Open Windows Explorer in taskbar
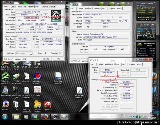Image resolution: width=160 pixels, height=125 pixels. [17, 117]
